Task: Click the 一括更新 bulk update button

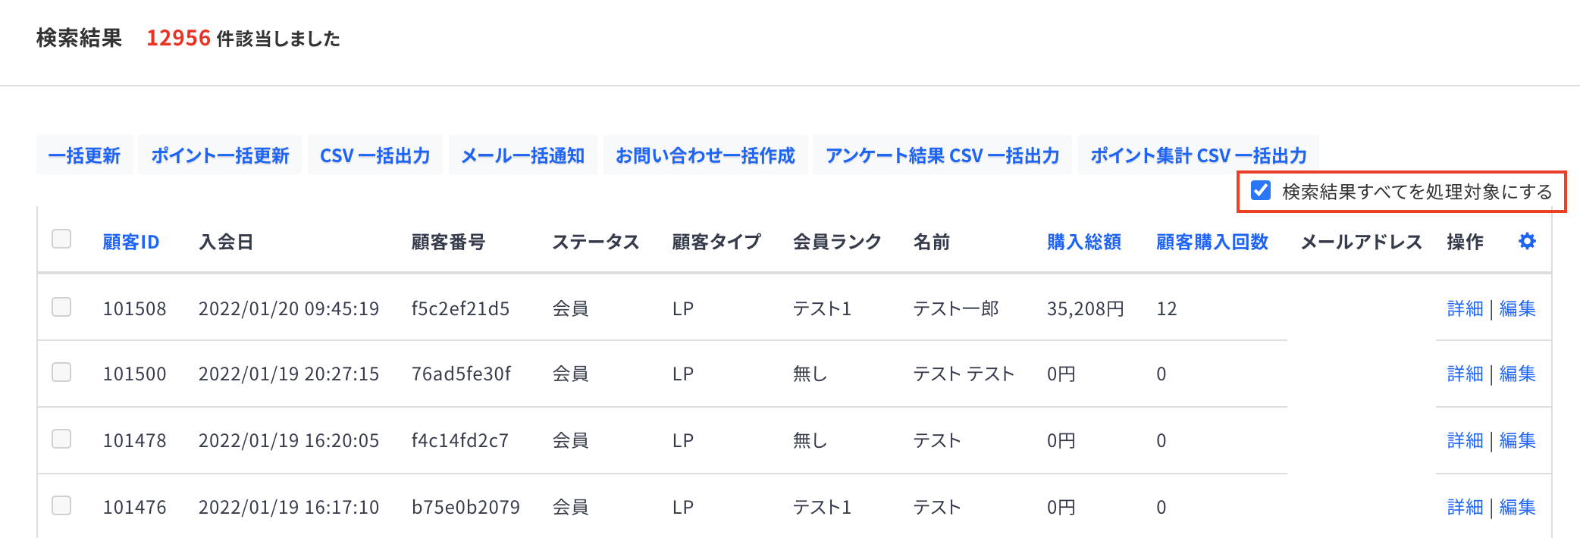Action: click(x=84, y=155)
